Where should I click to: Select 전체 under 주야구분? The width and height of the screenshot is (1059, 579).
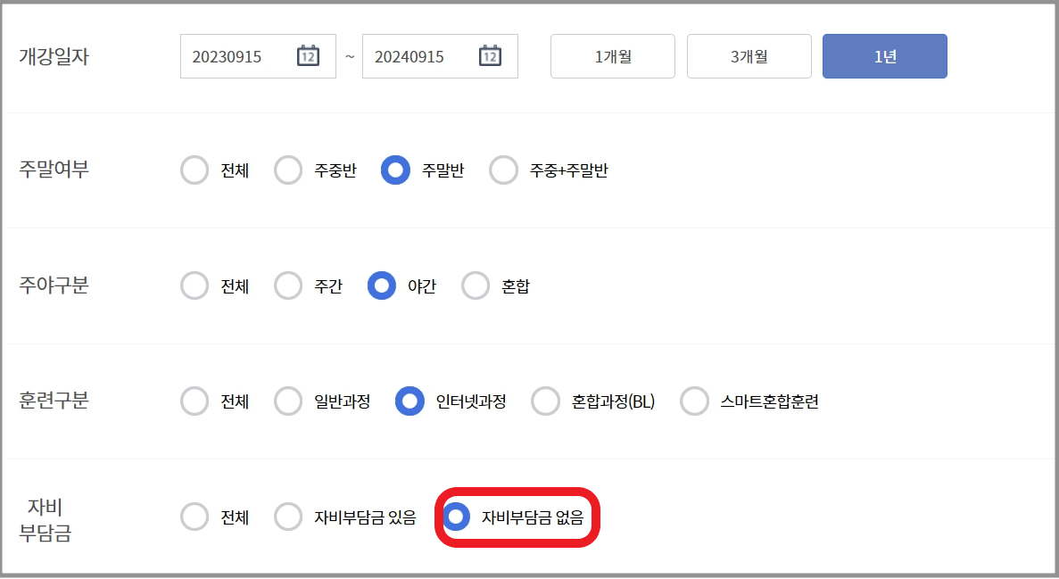tap(194, 285)
